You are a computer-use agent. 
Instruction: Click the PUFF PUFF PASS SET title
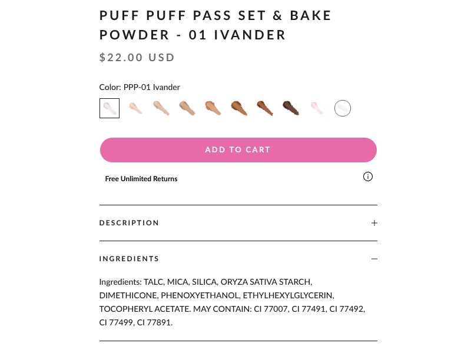click(215, 25)
